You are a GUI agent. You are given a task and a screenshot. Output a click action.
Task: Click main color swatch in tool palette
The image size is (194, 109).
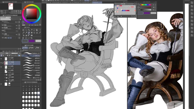click(x=25, y=41)
